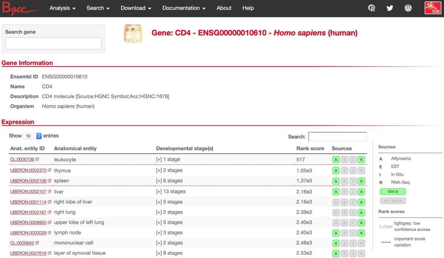Click the Affymetrix A badge in the leukocyte row
This screenshot has height=258, width=444.
pyautogui.click(x=336, y=160)
